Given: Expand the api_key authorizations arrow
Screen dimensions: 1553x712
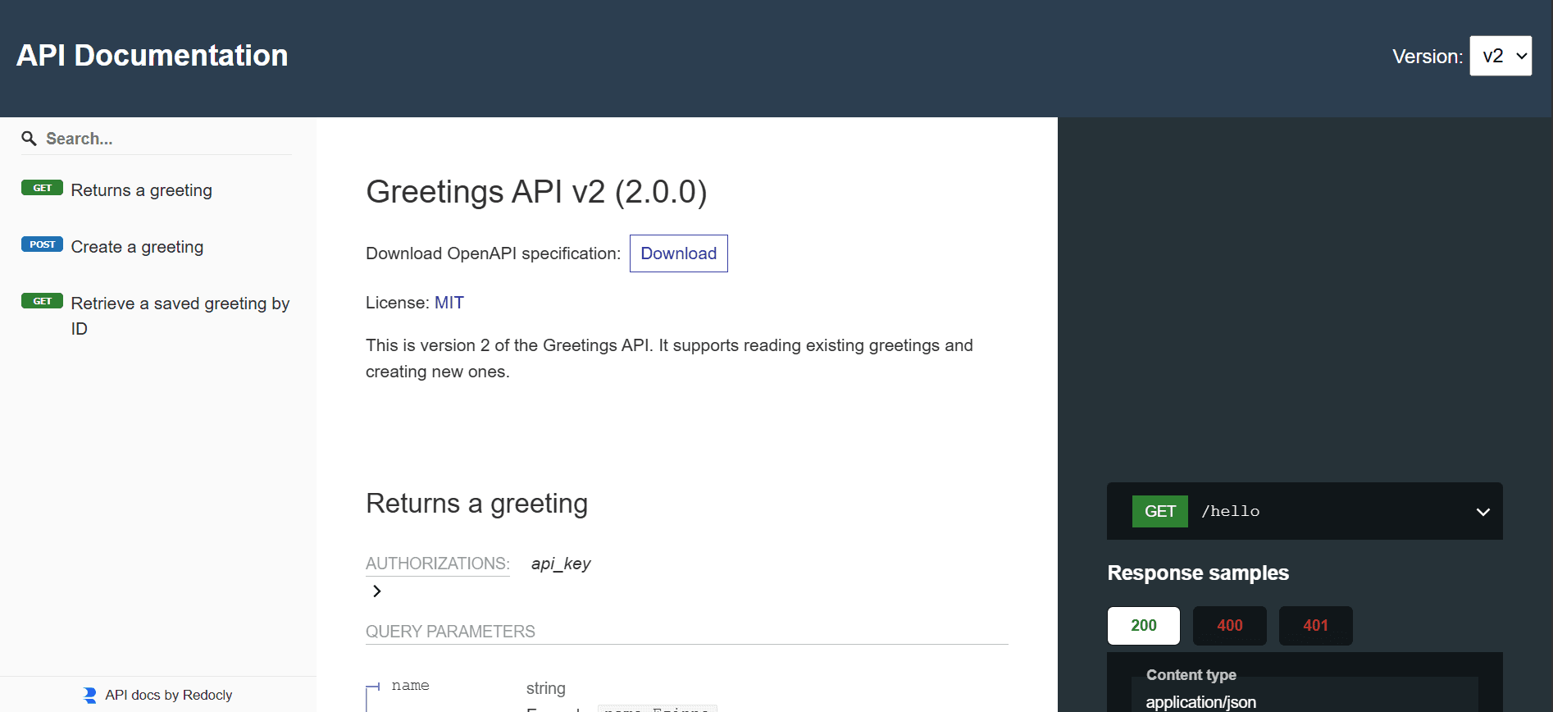Looking at the screenshot, I should (376, 591).
